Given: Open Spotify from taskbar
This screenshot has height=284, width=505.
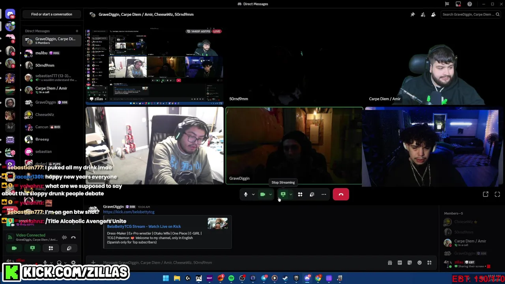Looking at the screenshot, I should 231,278.
